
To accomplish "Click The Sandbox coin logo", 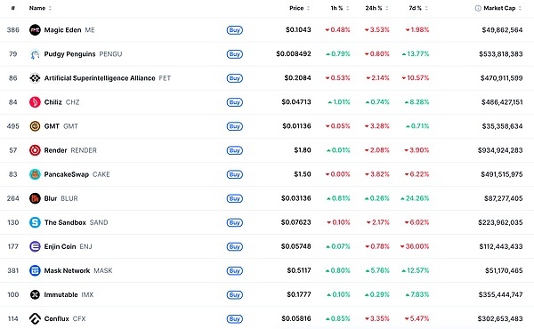I will tap(35, 222).
